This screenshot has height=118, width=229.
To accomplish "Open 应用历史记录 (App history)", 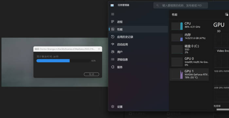I will (x=138, y=37).
